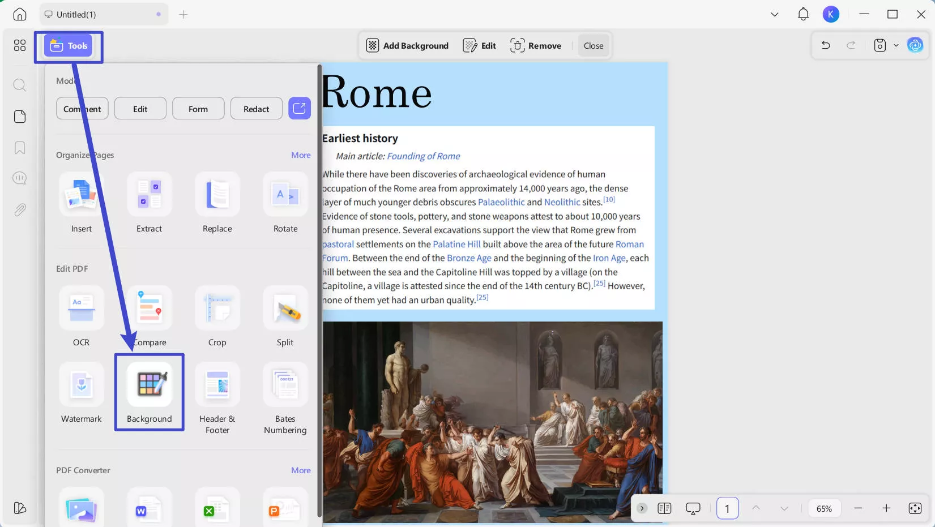Viewport: 935px width, 527px height.
Task: Select the convert to image icon
Action: [82, 507]
